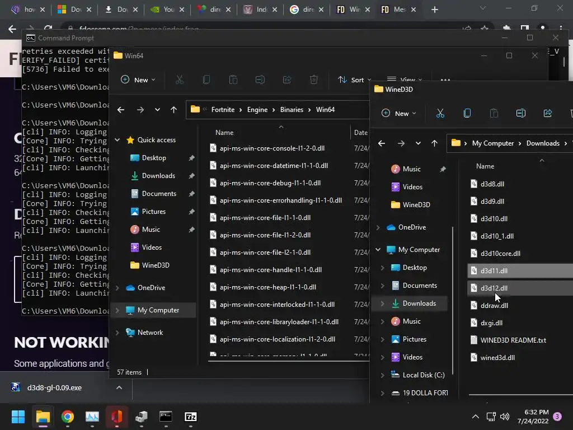Viewport: 573px width, 430px height.
Task: Switch to the Google 'dire' Chrome tab
Action: [x=307, y=10]
